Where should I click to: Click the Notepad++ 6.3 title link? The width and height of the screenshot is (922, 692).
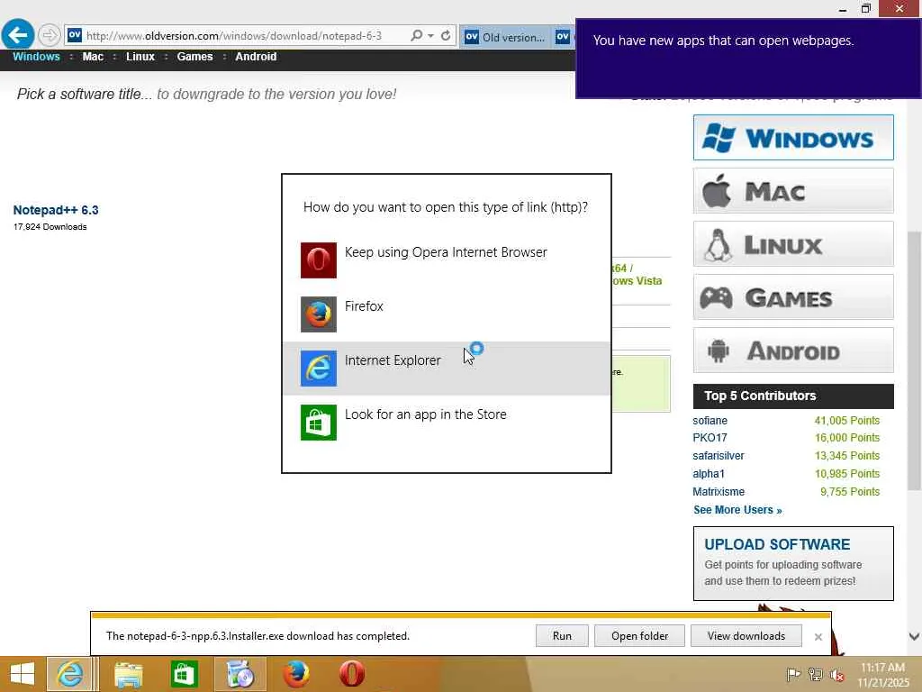point(56,210)
